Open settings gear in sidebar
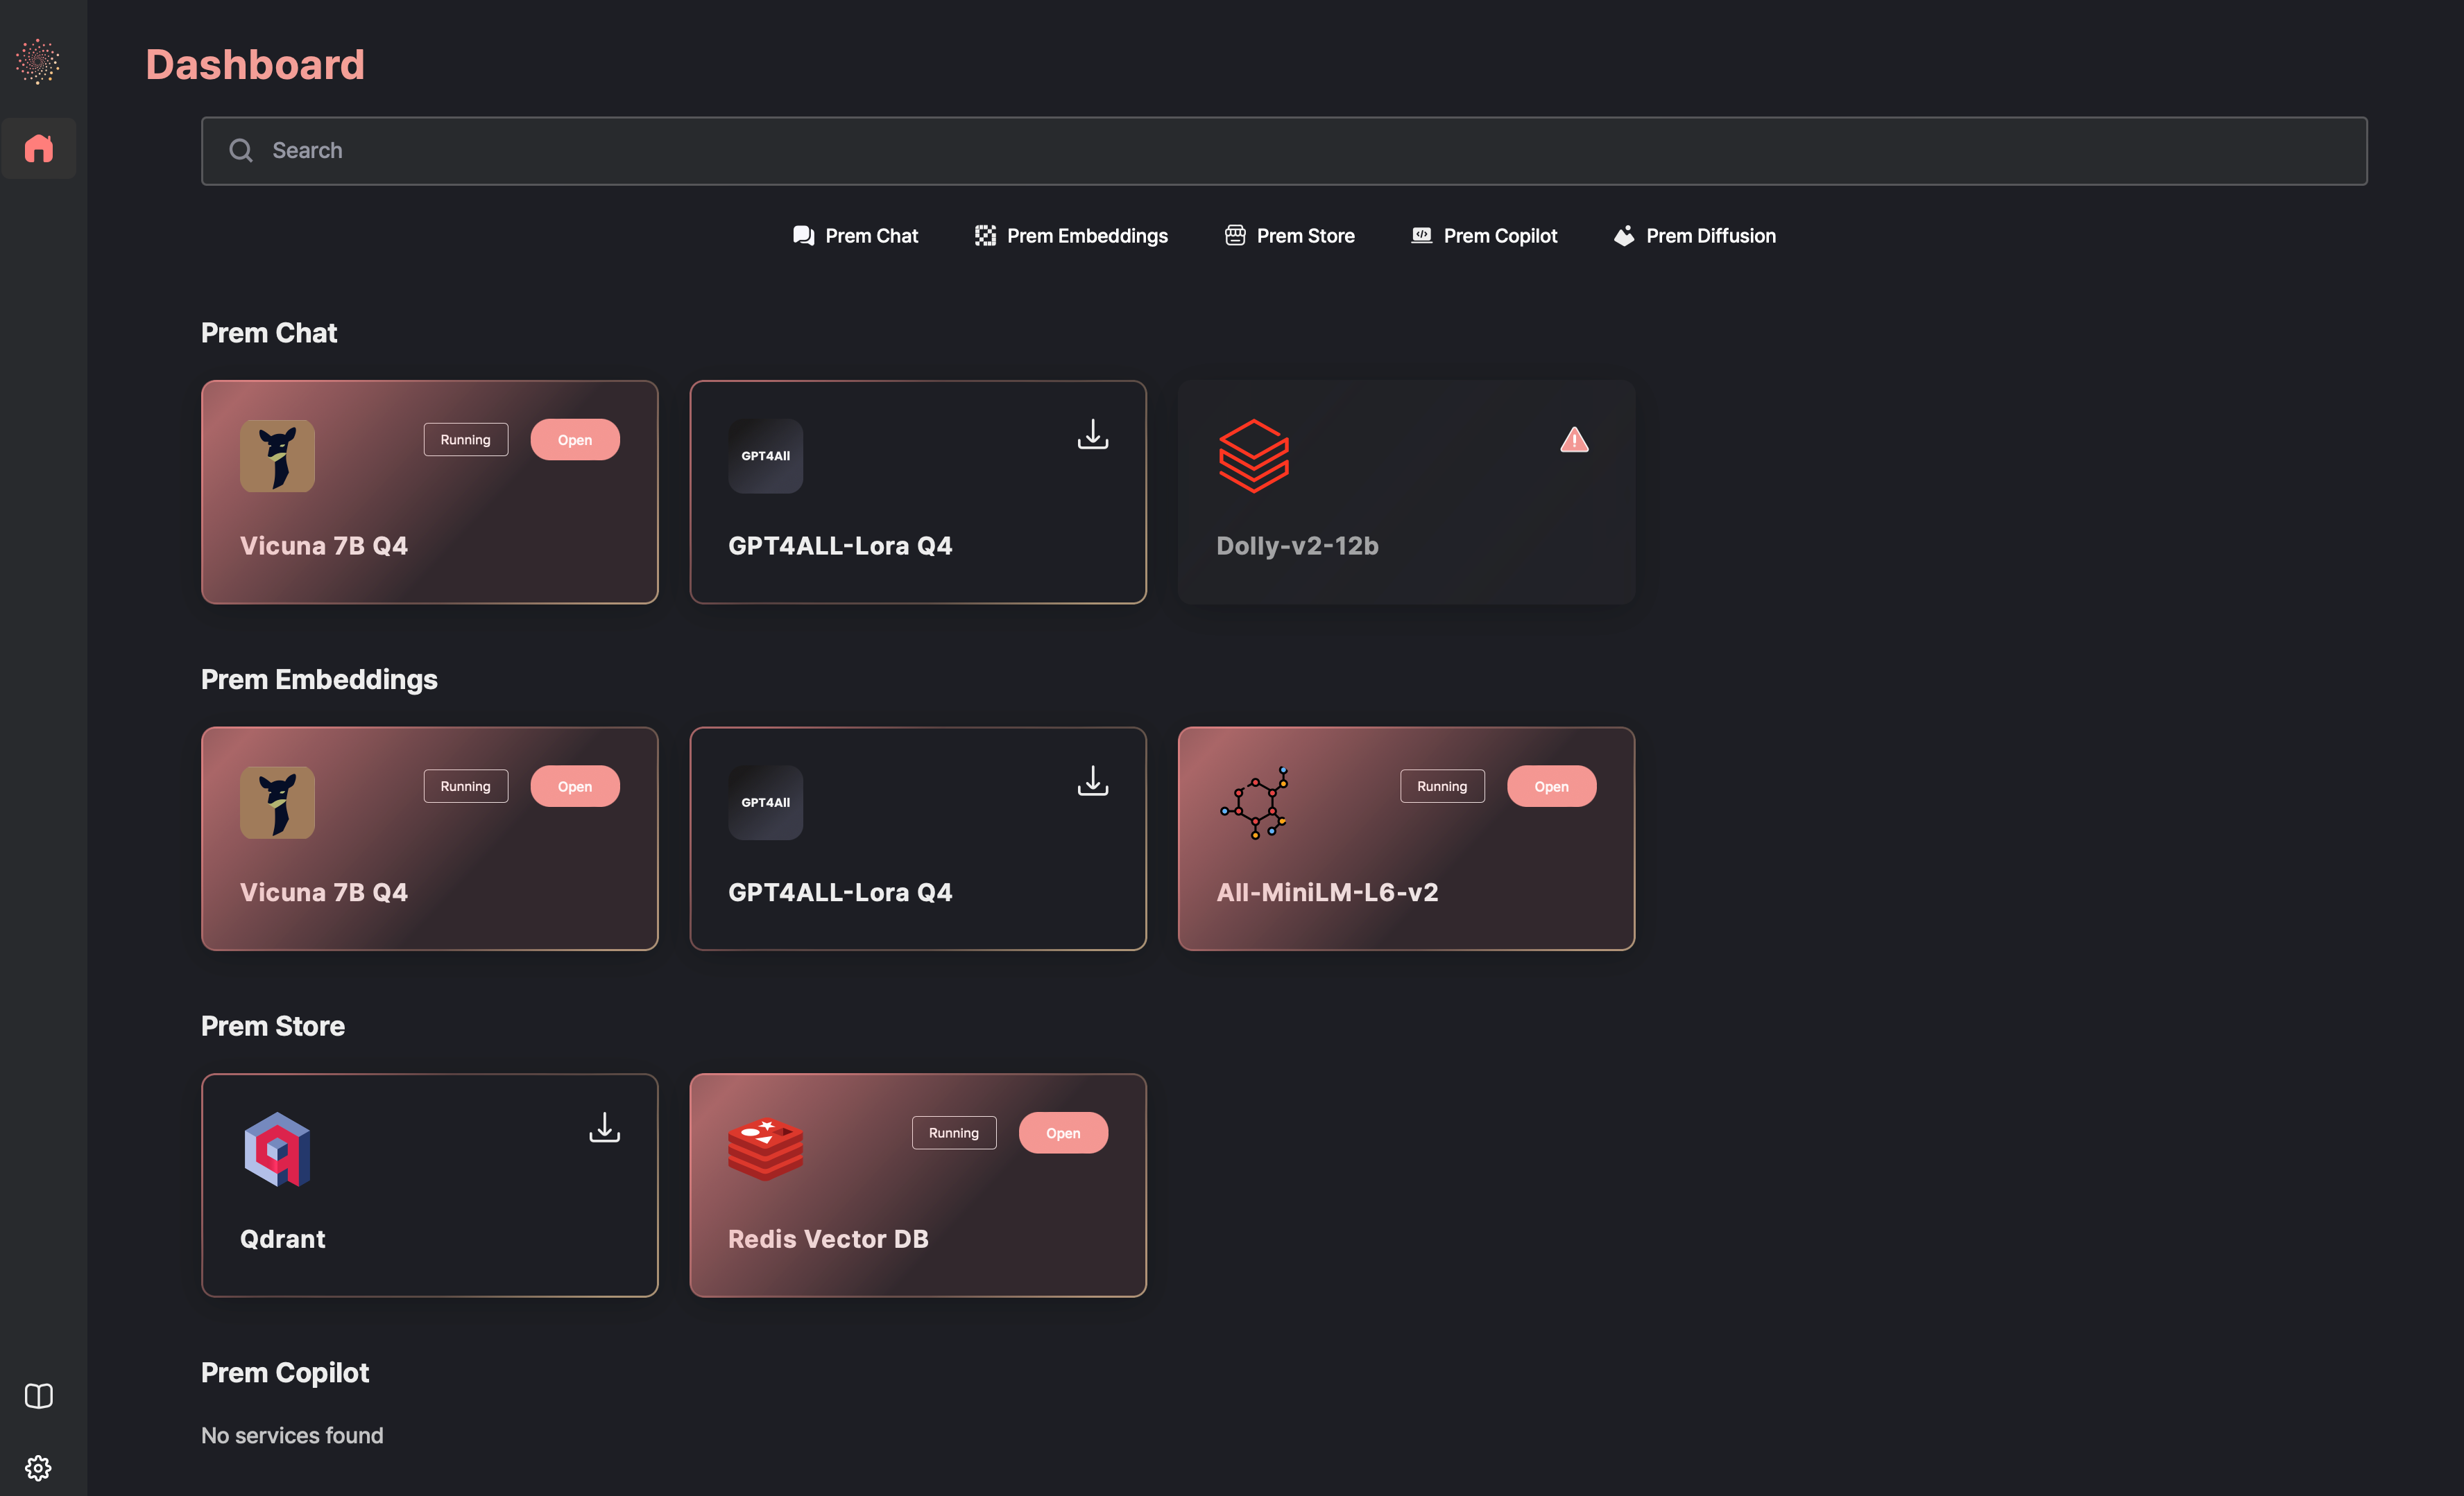 [x=38, y=1468]
